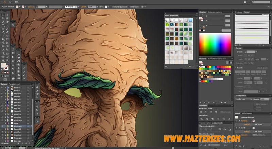This screenshot has height=149, width=272.
Task: Click the Pathfinder Exclude shape mode icon
Action: click(216, 112)
